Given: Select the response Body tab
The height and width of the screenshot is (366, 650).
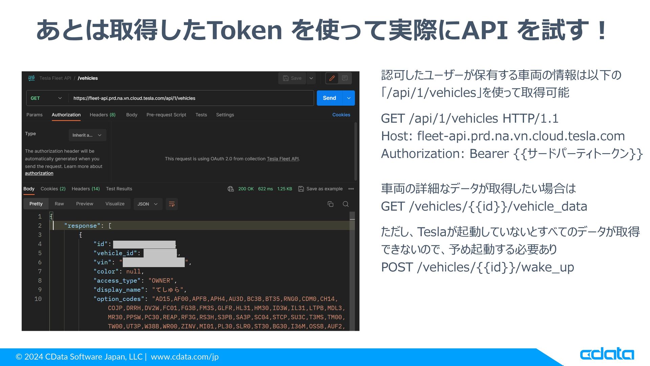Looking at the screenshot, I should [29, 189].
